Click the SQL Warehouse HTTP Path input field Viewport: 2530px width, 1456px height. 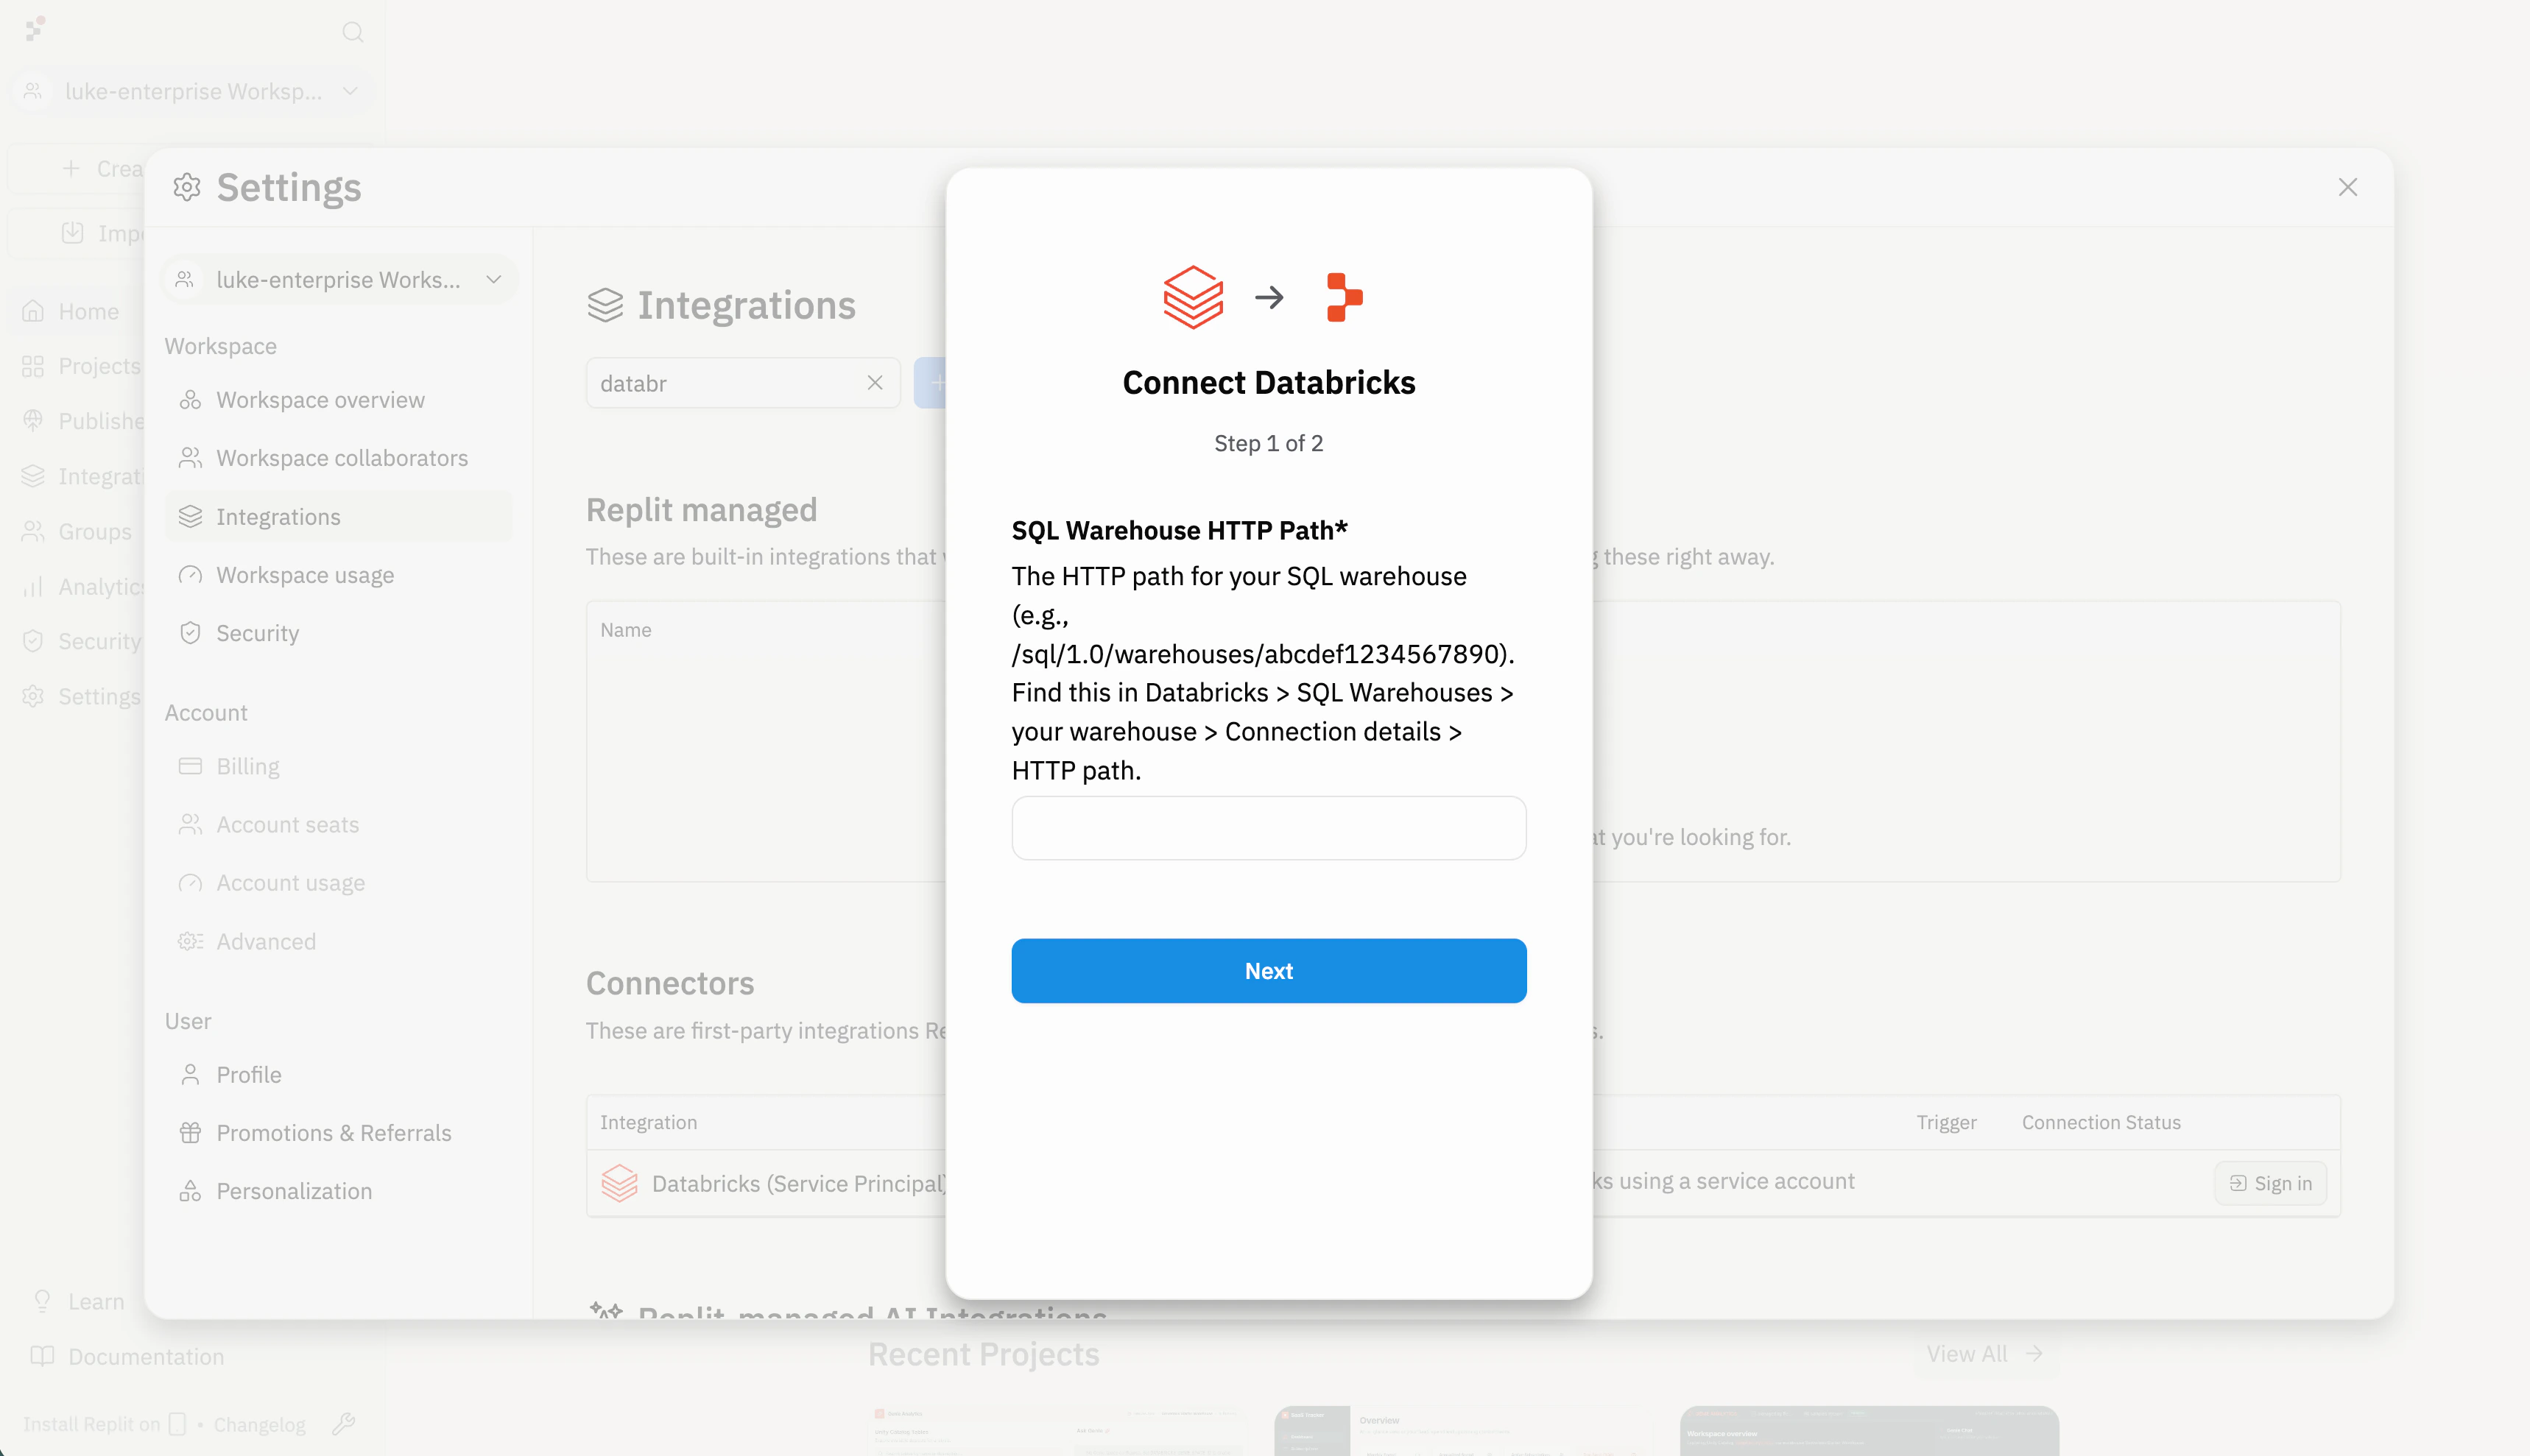point(1268,828)
